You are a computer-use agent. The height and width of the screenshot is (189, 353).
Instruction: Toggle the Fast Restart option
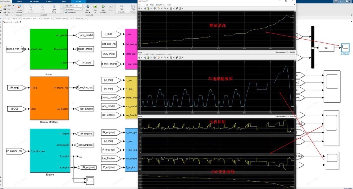tap(70, 12)
